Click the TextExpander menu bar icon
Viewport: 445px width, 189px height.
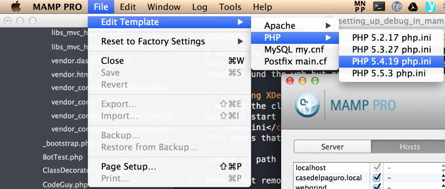[396, 7]
